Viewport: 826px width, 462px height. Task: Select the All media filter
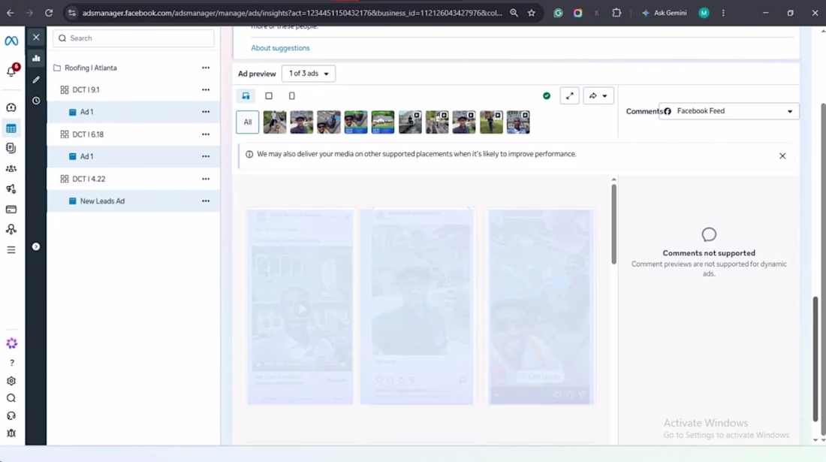tap(248, 122)
